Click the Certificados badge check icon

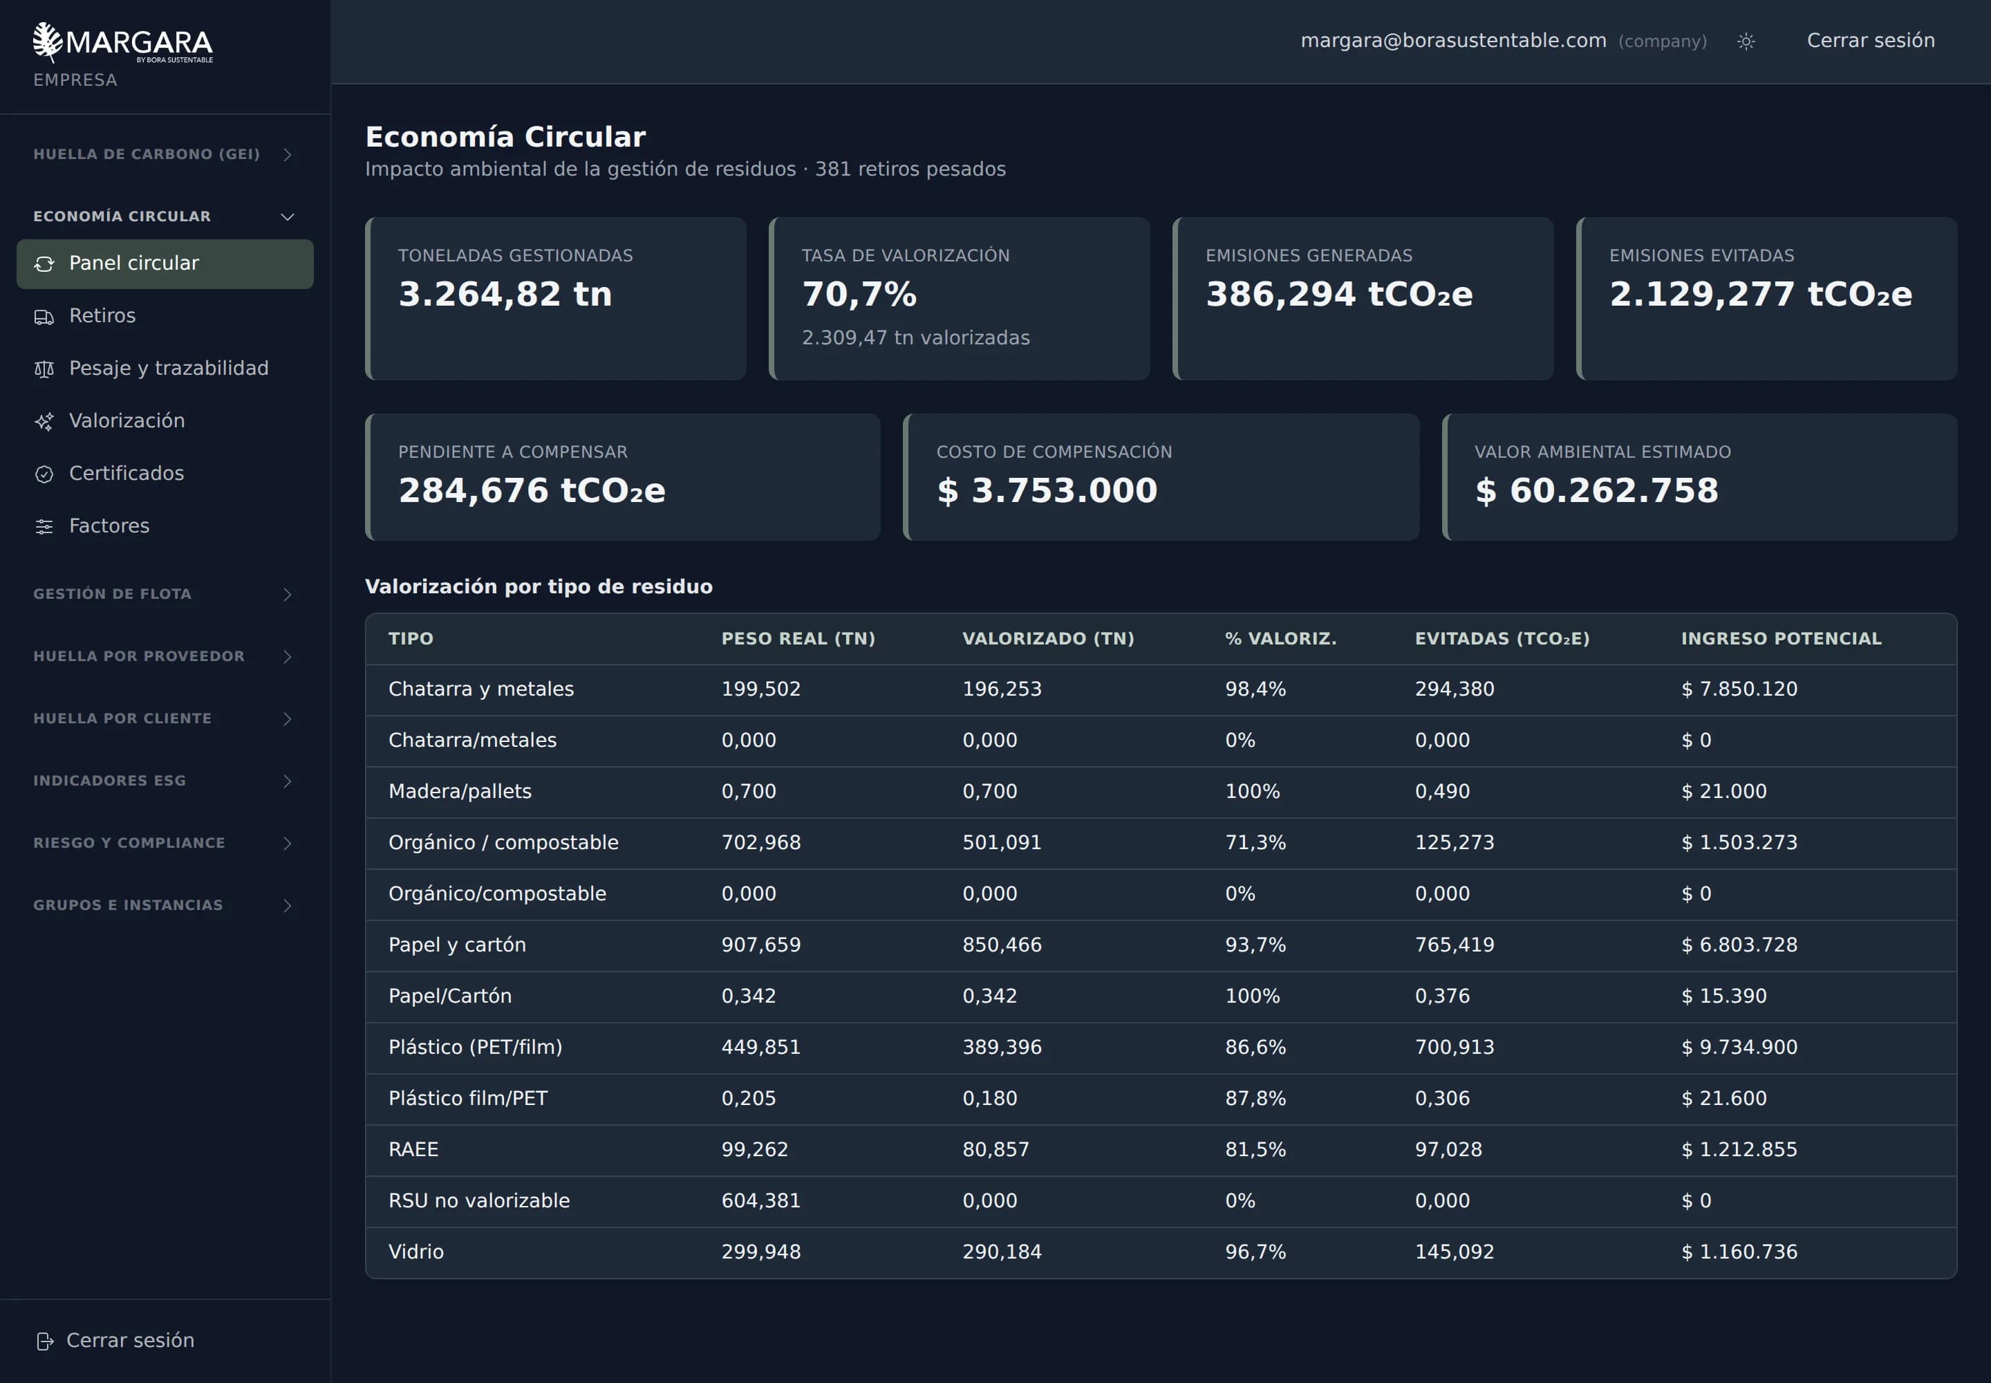44,474
